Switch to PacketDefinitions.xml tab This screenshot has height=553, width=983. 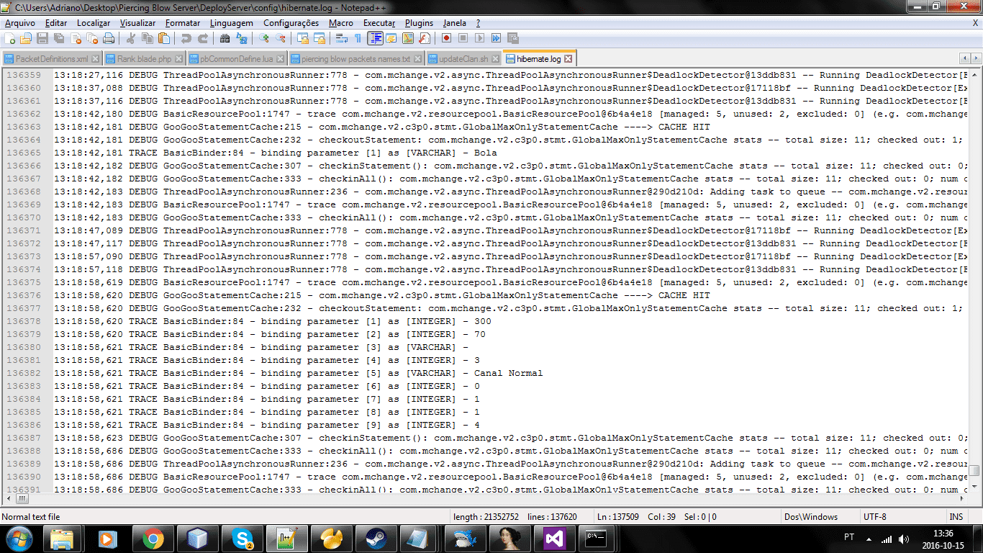click(51, 59)
